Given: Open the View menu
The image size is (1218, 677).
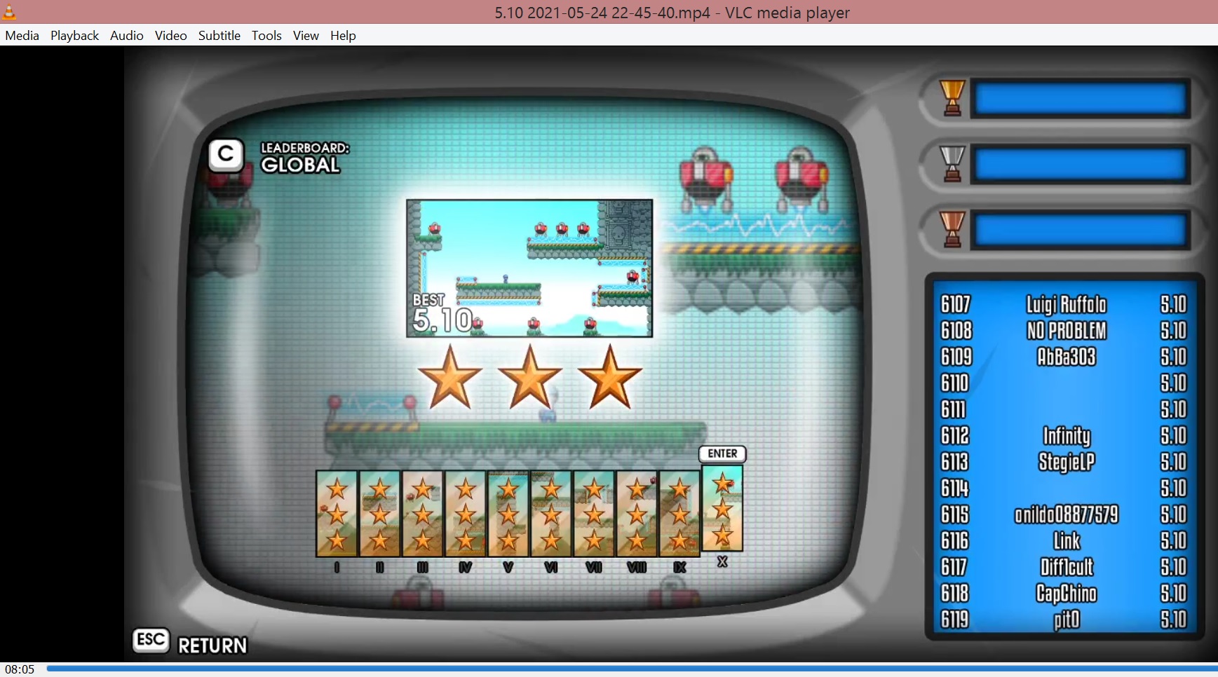Looking at the screenshot, I should [x=306, y=36].
